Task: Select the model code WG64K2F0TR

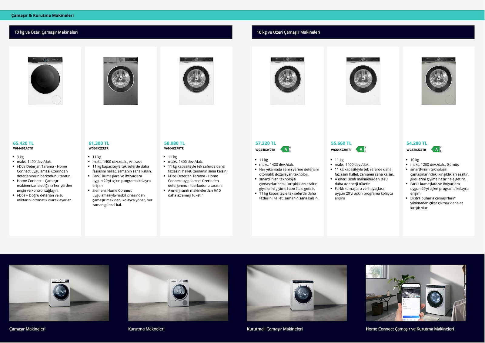Action: (174, 148)
